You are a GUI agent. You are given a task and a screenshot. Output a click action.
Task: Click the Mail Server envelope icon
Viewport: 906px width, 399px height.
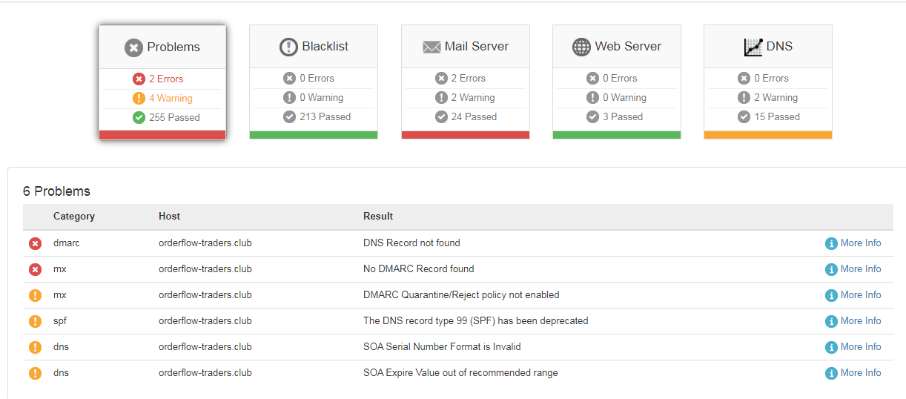(431, 47)
